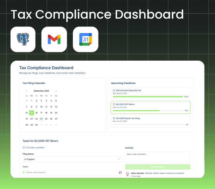Select September 1 on the calendar
The width and height of the screenshot is (215, 189).
[x=31, y=101]
